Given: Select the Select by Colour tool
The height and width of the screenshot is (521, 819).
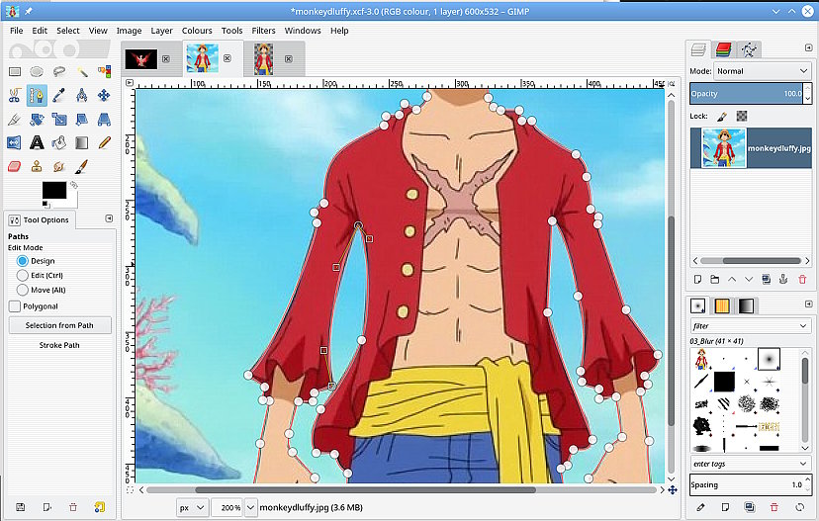Looking at the screenshot, I should coord(104,71).
